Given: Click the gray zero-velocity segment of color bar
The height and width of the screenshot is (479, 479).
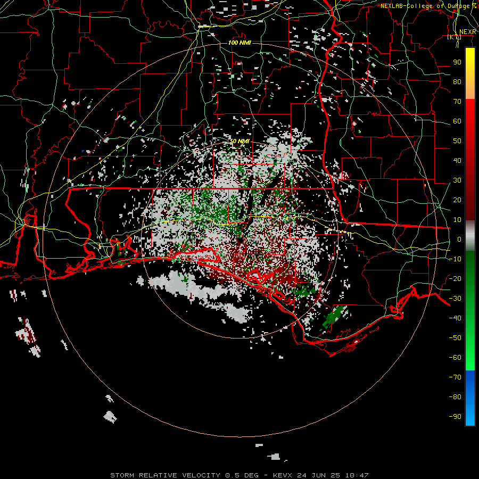Looking at the screenshot, I should [x=470, y=235].
